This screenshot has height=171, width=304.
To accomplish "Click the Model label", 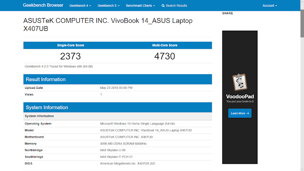I will 29,130.
